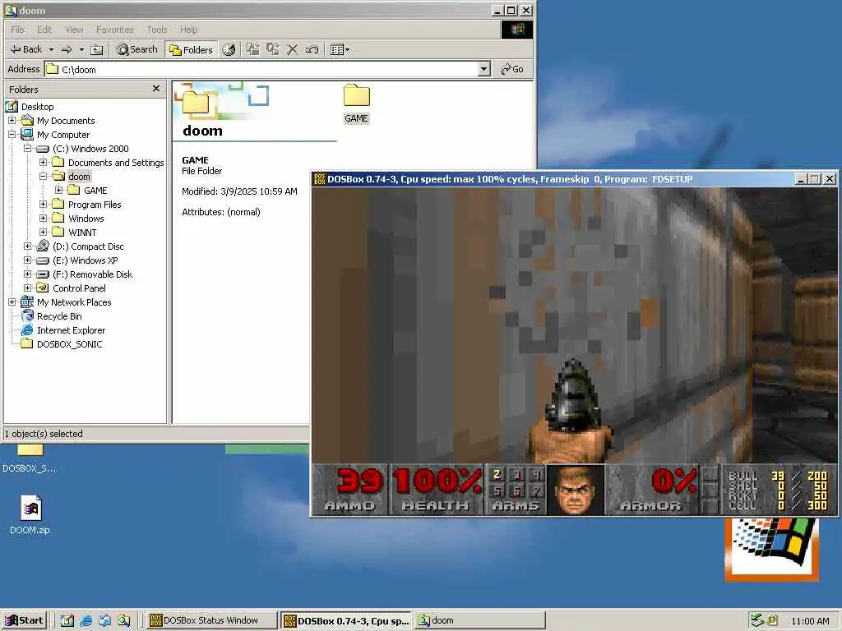
Task: Select DOSBOX_SONIC in folder tree
Action: 69,344
